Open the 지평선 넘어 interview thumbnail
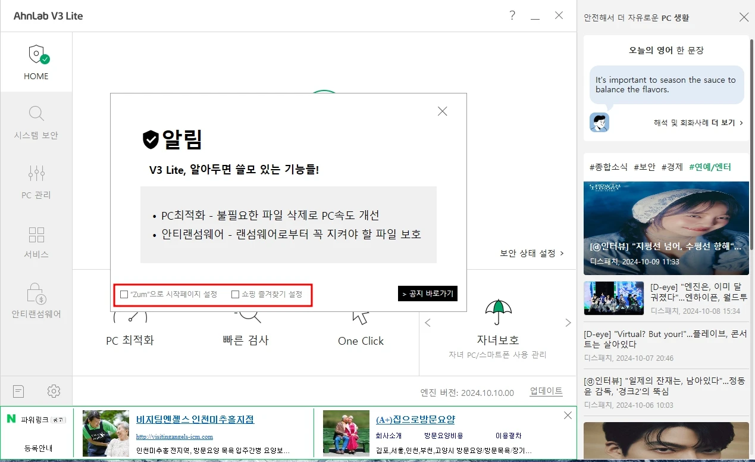This screenshot has width=755, height=462. 666,228
